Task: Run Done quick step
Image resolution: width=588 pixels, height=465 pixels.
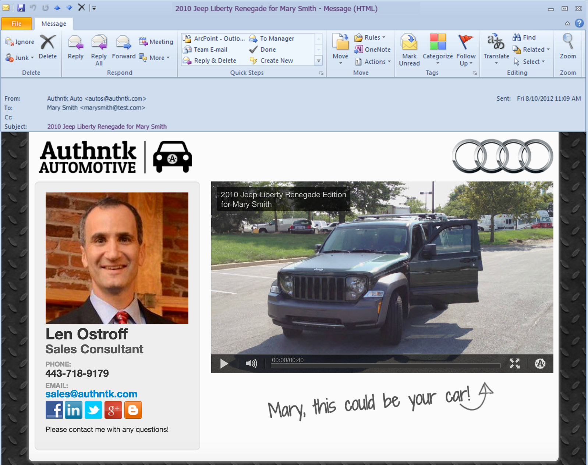Action: click(263, 50)
